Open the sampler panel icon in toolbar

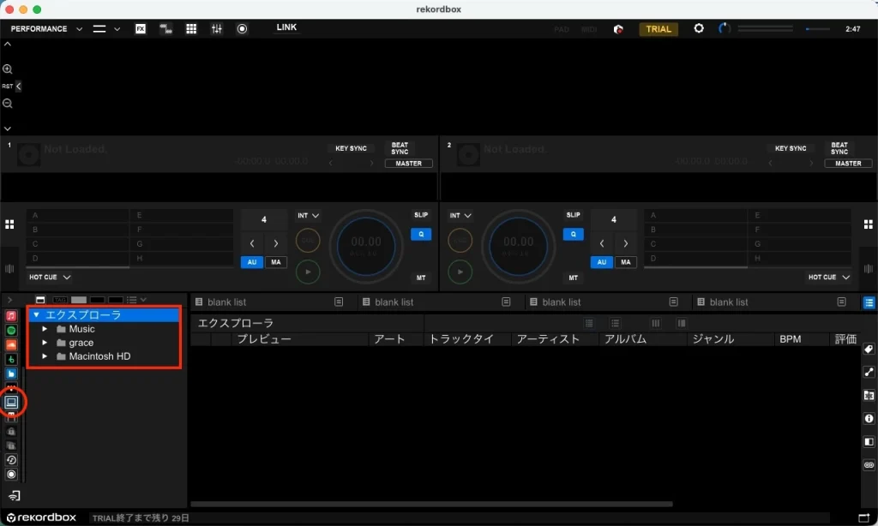click(x=165, y=28)
